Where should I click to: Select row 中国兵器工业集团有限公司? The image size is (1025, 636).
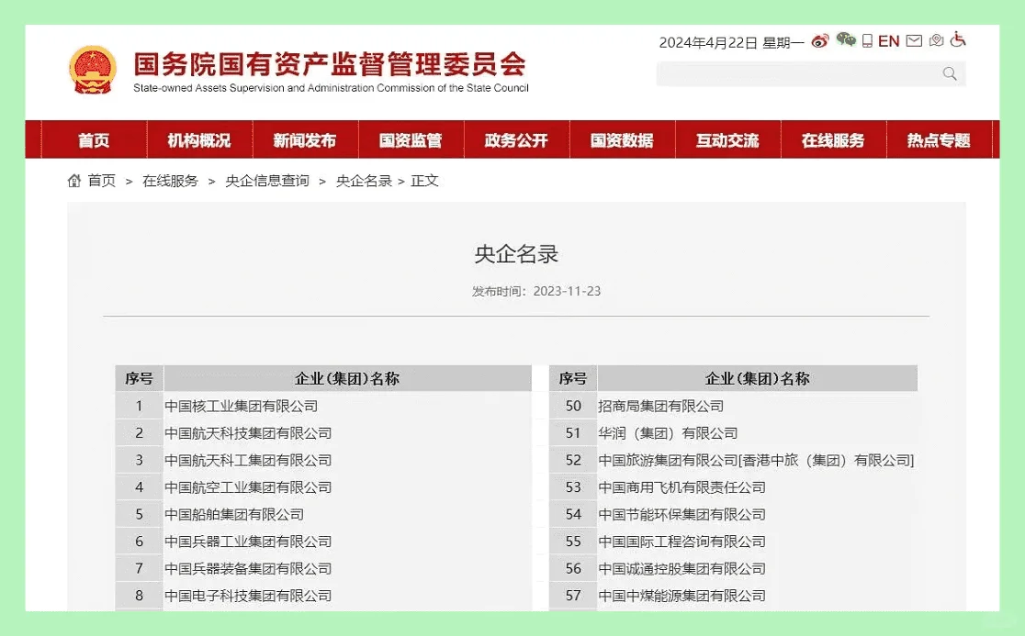(323, 541)
